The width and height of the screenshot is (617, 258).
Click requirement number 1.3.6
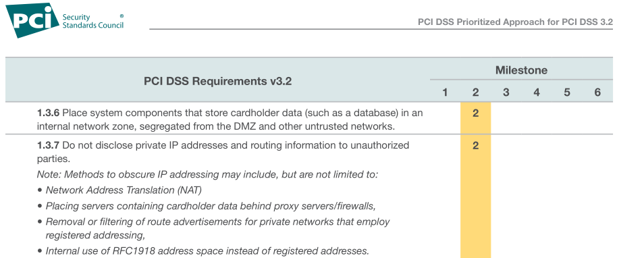point(48,113)
